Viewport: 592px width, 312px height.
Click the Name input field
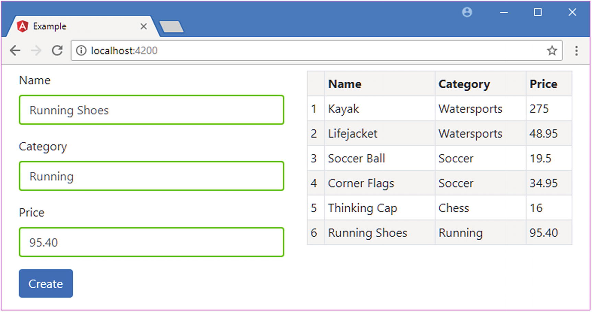(x=151, y=110)
